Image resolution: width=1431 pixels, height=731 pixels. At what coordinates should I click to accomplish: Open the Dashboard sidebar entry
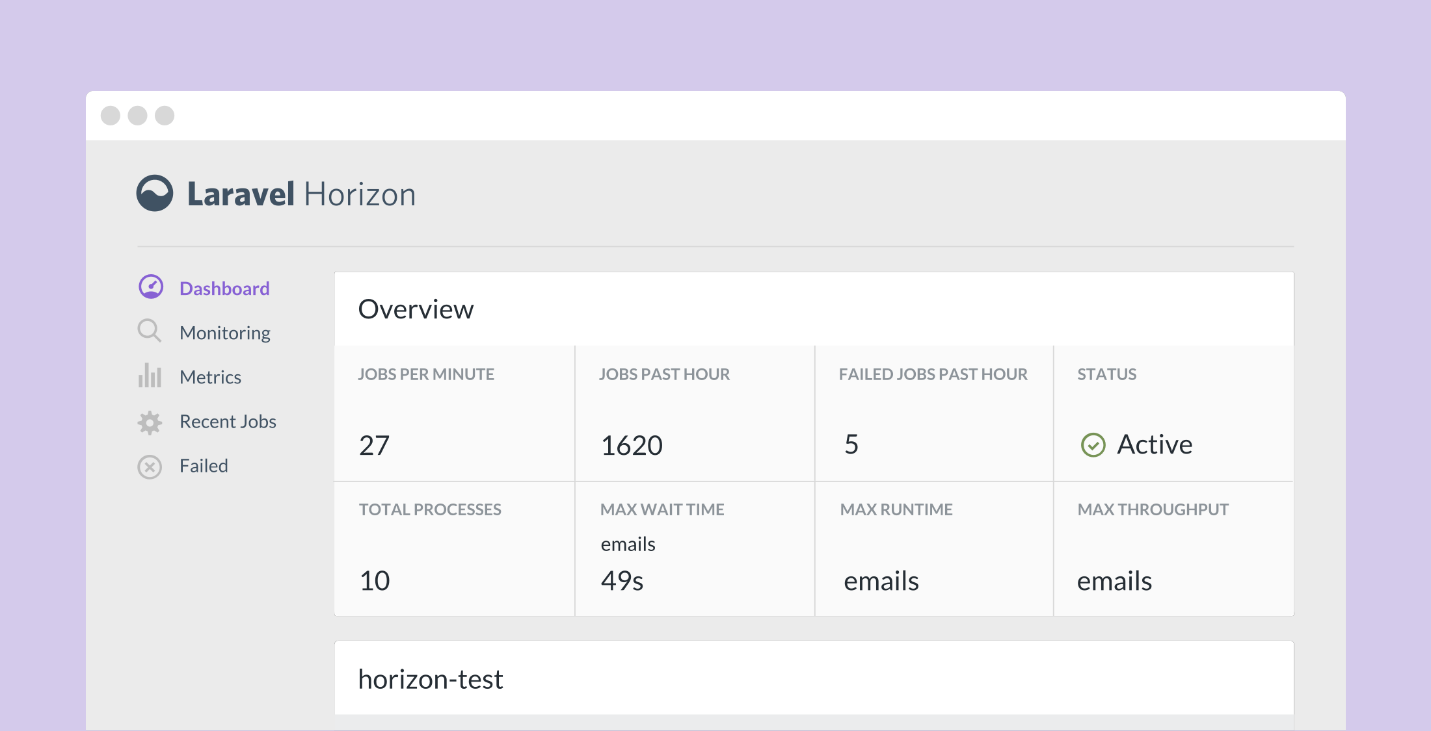[224, 288]
